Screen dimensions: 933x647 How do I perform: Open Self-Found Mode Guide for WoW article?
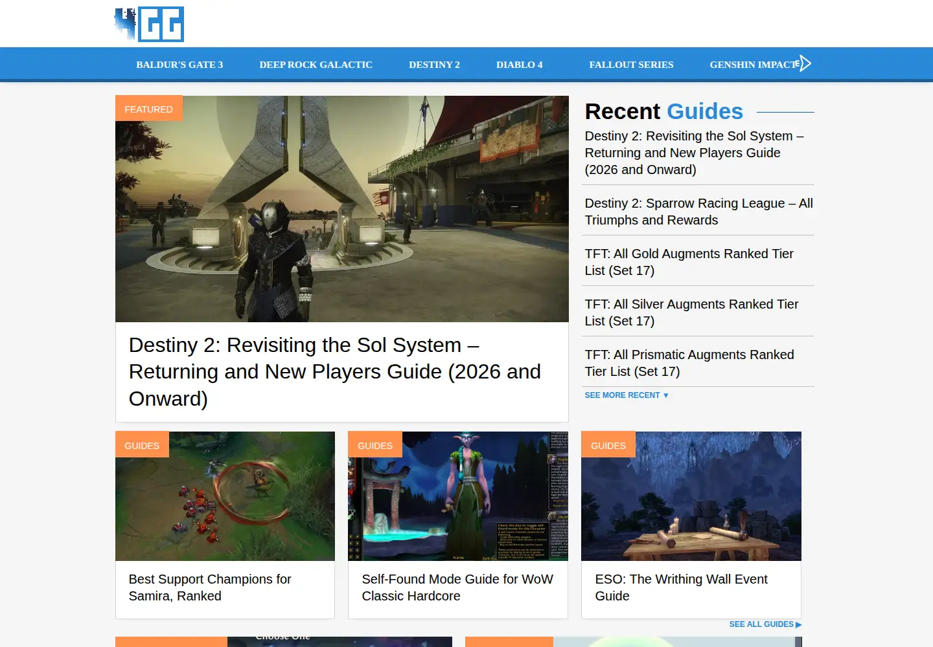click(457, 587)
